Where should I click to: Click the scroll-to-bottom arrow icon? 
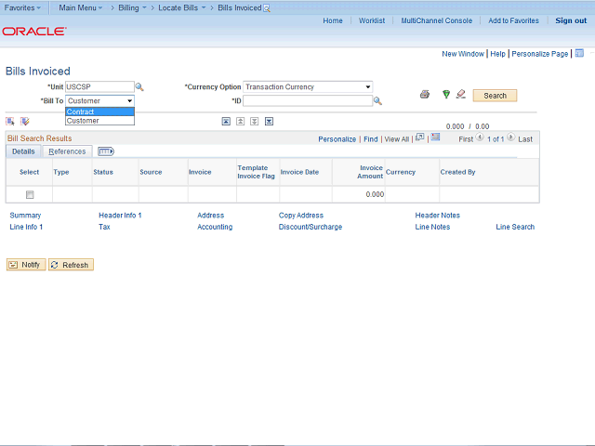pyautogui.click(x=269, y=121)
